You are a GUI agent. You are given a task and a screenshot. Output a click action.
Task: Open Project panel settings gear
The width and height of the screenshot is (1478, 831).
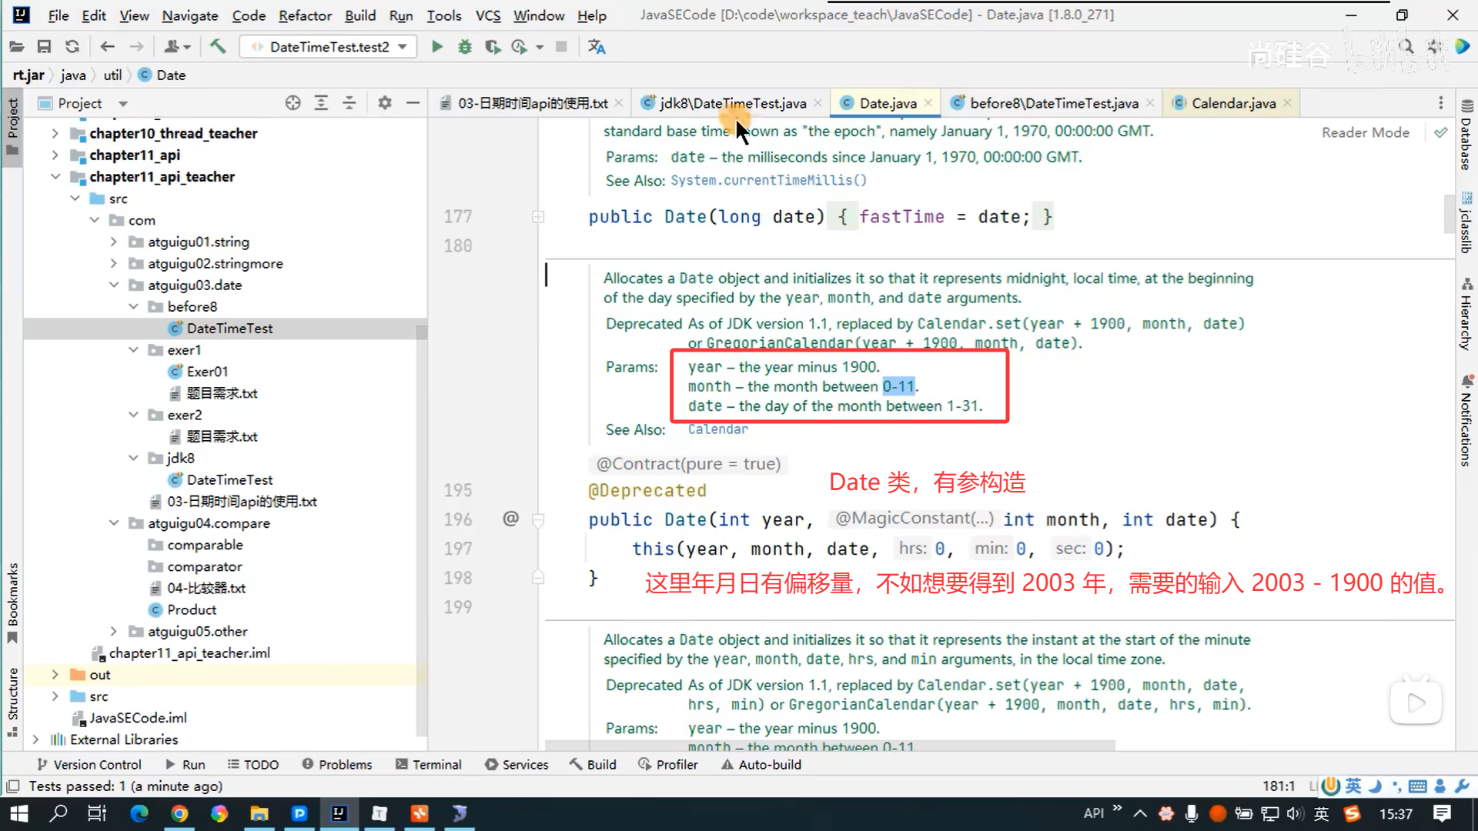pyautogui.click(x=385, y=103)
